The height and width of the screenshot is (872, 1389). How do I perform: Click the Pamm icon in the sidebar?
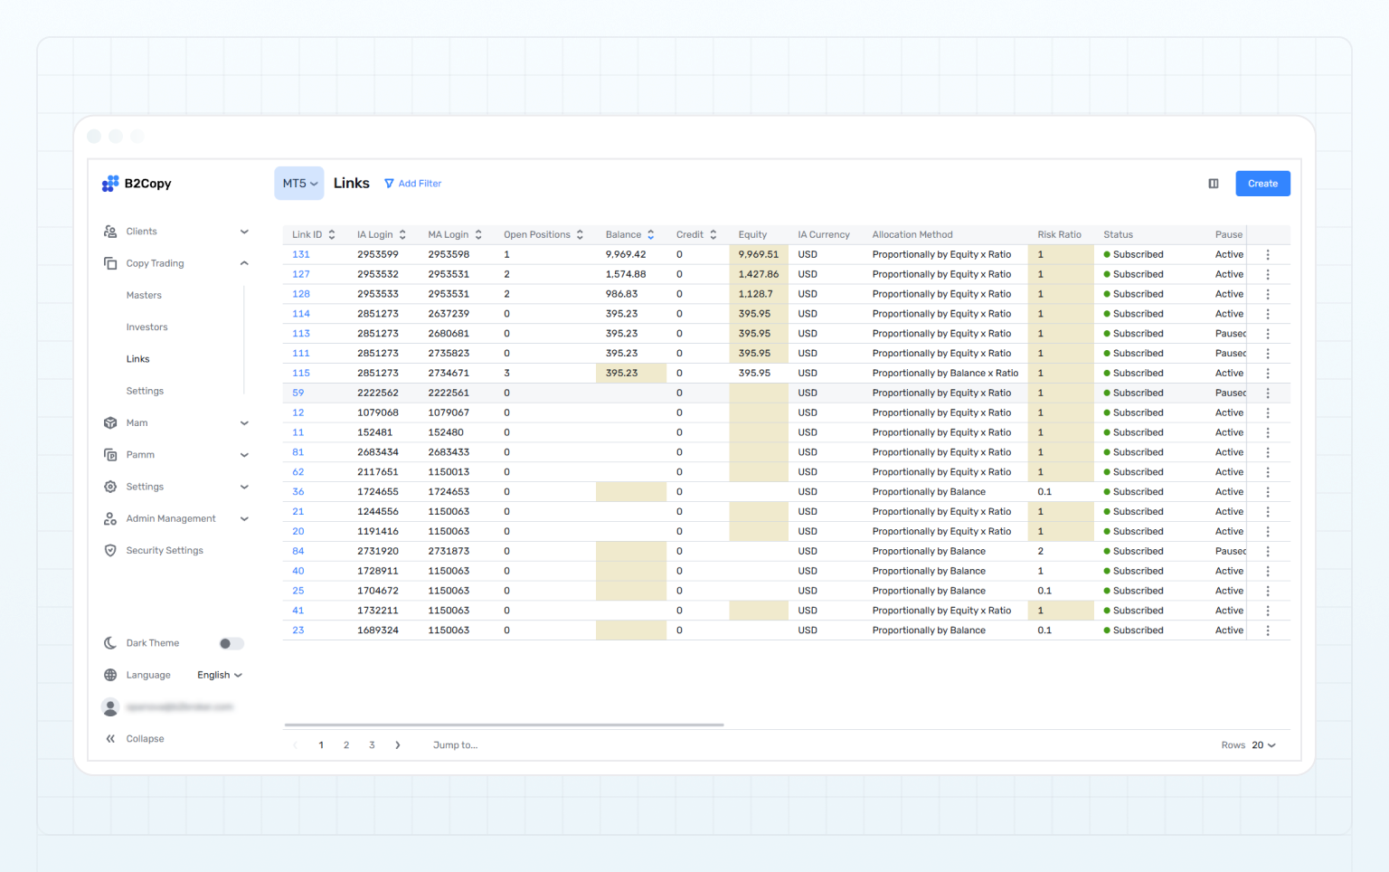(x=110, y=455)
